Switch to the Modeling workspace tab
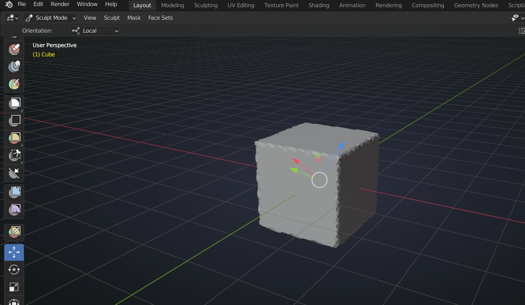The image size is (525, 305). [x=172, y=5]
